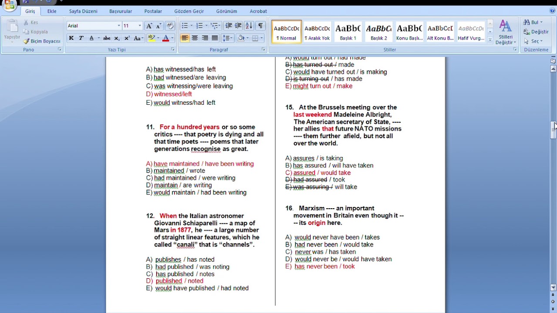Click the Kopyala (copy) command
The width and height of the screenshot is (557, 313).
(x=35, y=32)
